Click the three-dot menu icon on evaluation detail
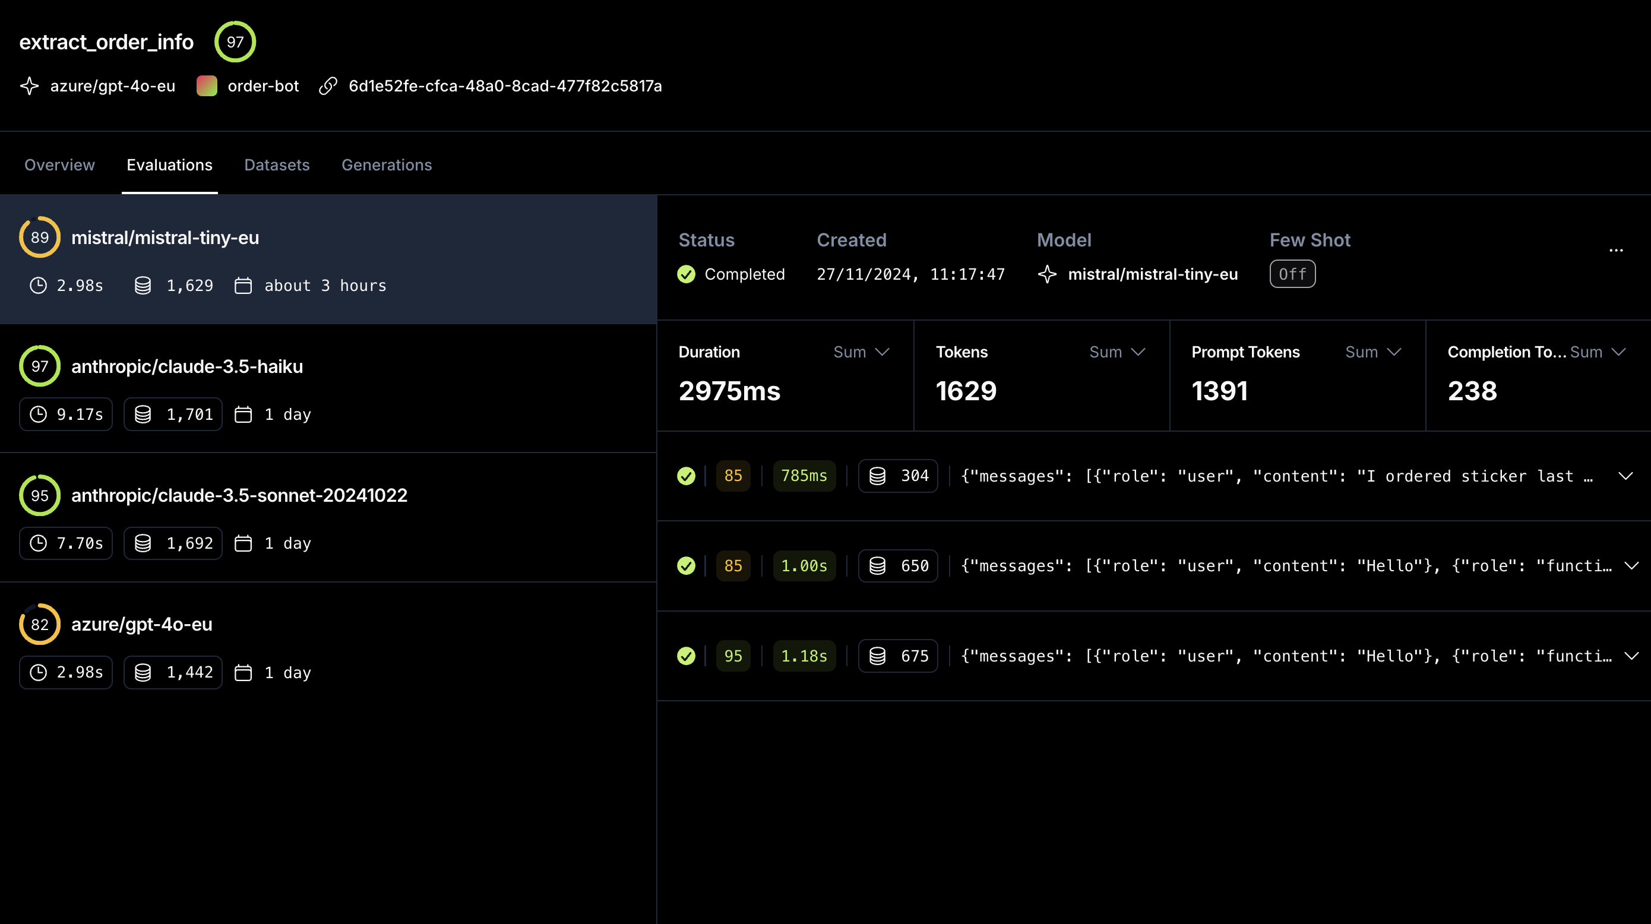 click(1615, 251)
